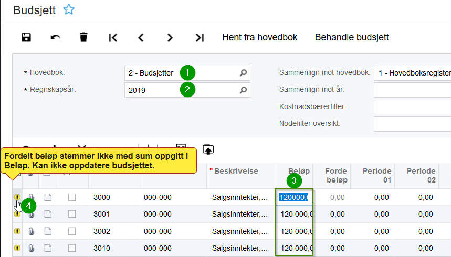
Task: Click Behandle budsjett
Action: tap(352, 37)
